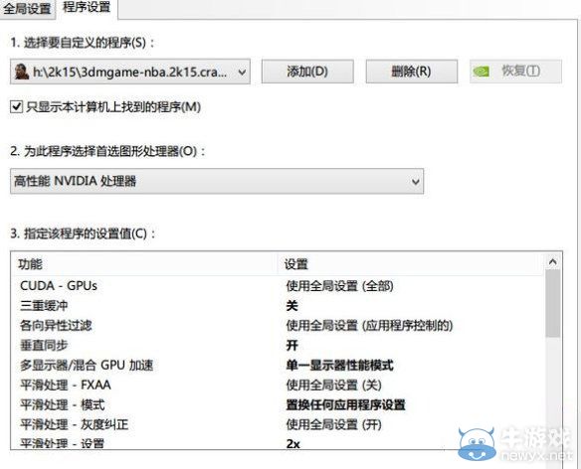
Task: Click the 恢复(T) button
Action: pos(515,72)
